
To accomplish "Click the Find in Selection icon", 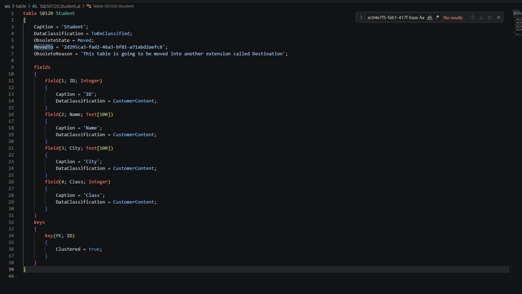I will 490,18.
